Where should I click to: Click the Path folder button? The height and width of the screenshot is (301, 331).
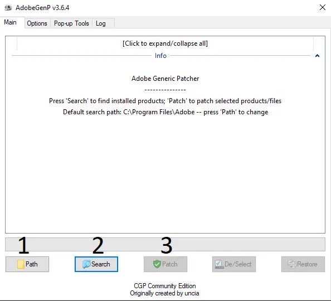point(27,264)
